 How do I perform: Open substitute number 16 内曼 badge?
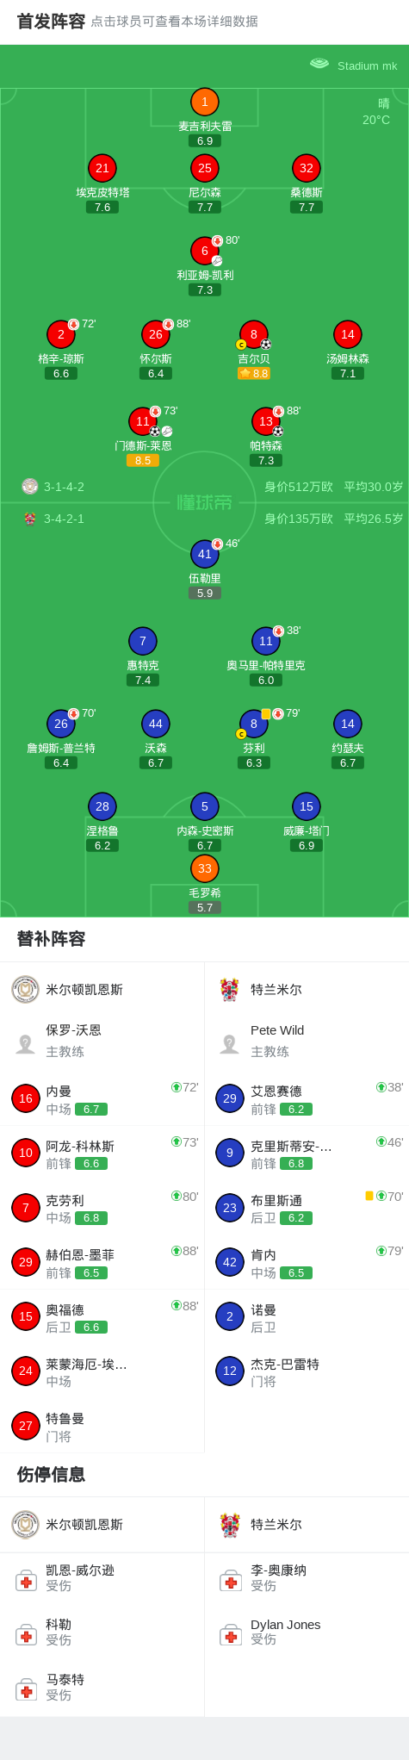26,1098
